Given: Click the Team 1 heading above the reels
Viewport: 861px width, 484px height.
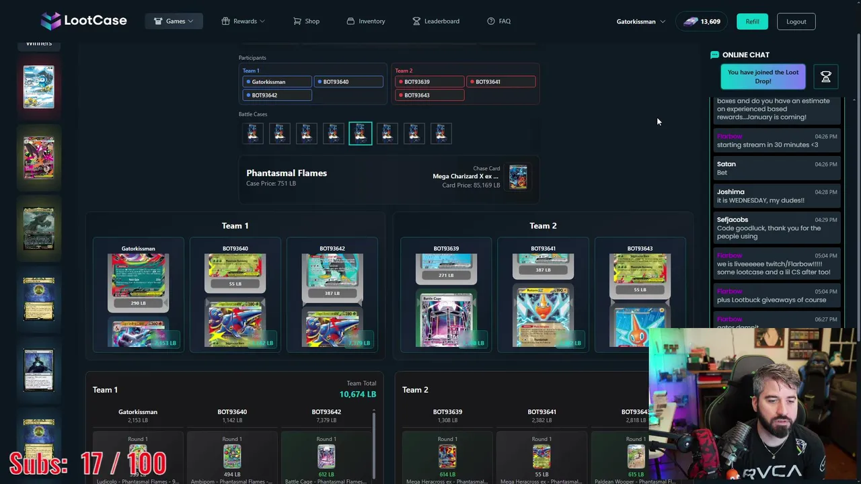Looking at the screenshot, I should 235,226.
